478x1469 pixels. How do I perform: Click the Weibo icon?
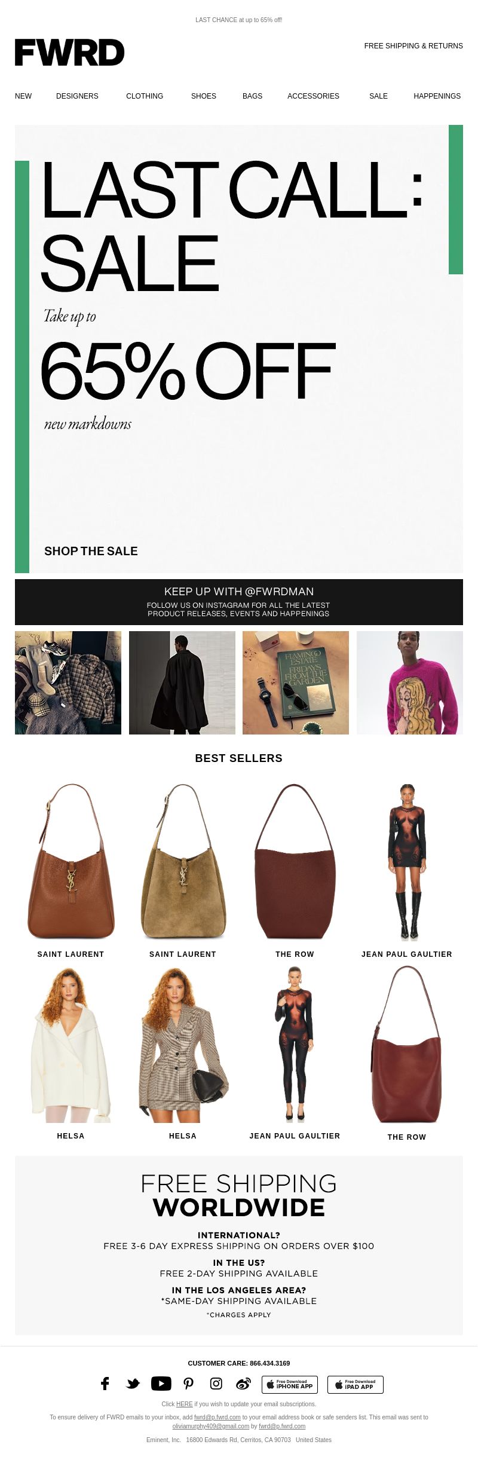[x=243, y=1384]
